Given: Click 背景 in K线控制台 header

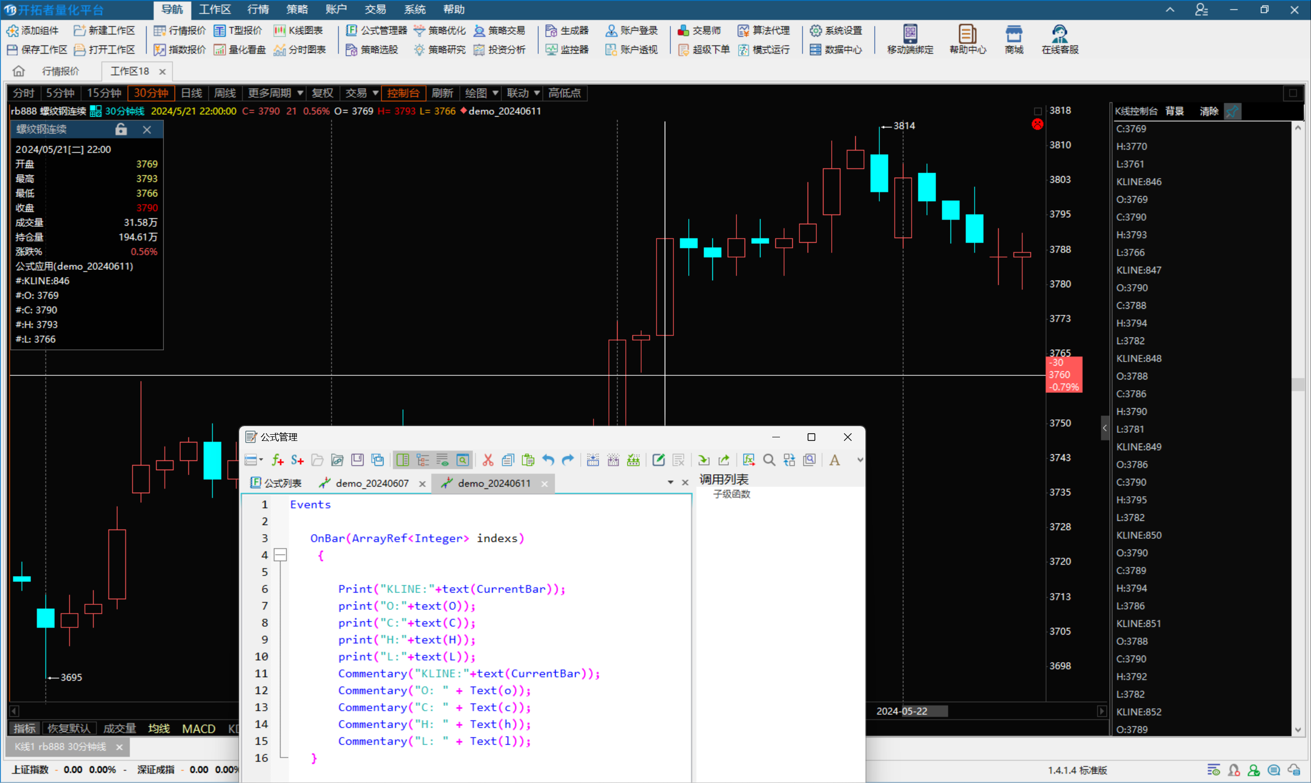Looking at the screenshot, I should (x=1174, y=111).
